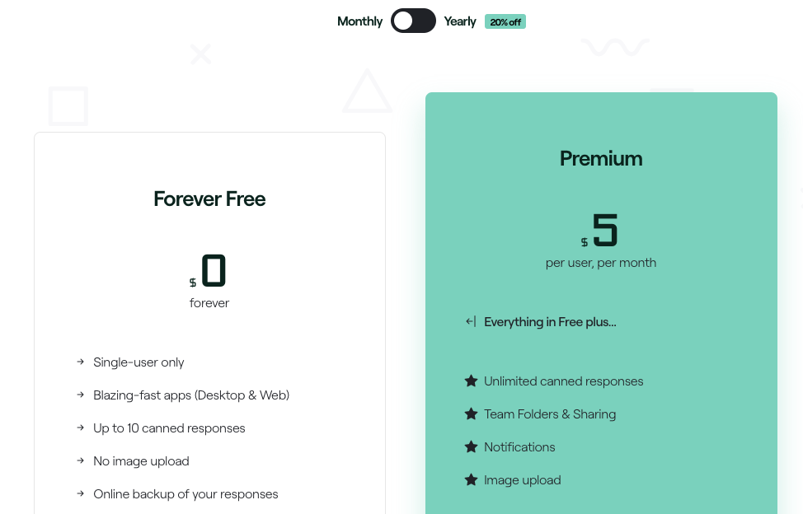Screen dimensions: 803x514
Task: Click the arrow icon next to Blazing-fast apps
Action: 80,395
